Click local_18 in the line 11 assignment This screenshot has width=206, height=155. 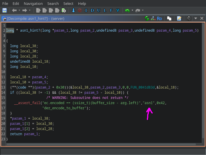(18, 77)
